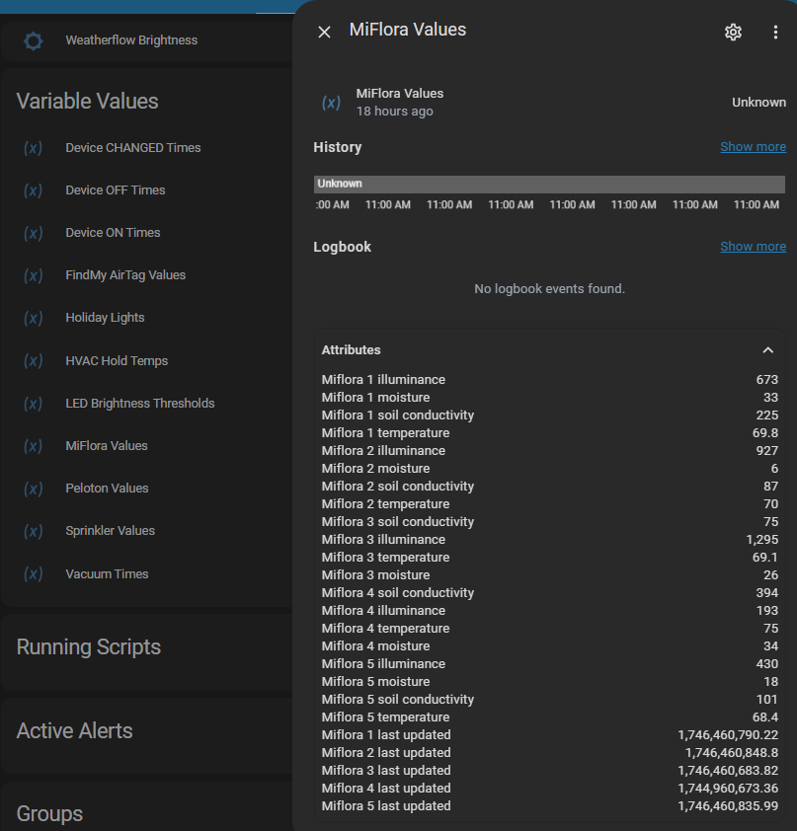Close the MiFlora Values dialog
This screenshot has height=831, width=797.
point(324,32)
